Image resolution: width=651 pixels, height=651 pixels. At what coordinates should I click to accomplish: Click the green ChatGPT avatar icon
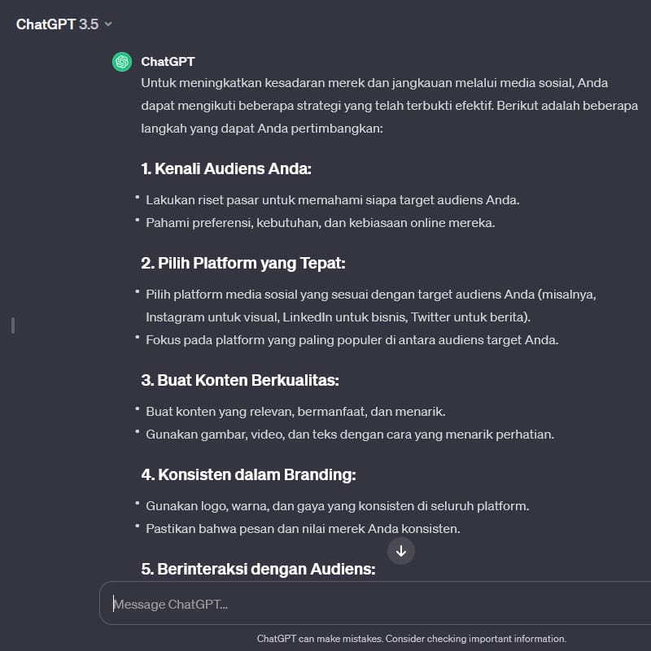(122, 62)
